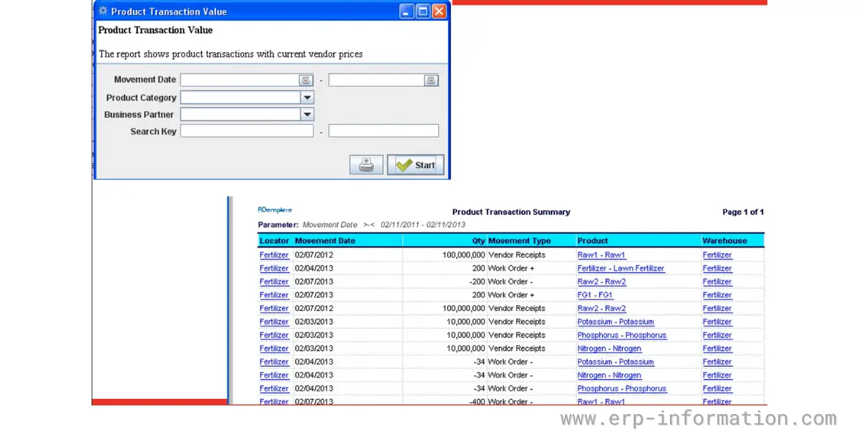The image size is (859, 429).
Task: Sort by the Qty column header
Action: [x=478, y=241]
